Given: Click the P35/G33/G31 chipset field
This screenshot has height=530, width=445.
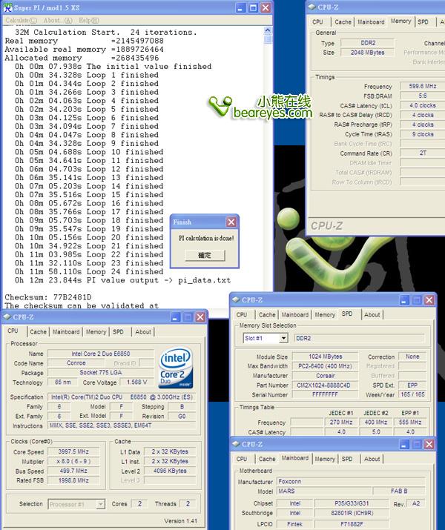Looking at the screenshot, I should [352, 503].
